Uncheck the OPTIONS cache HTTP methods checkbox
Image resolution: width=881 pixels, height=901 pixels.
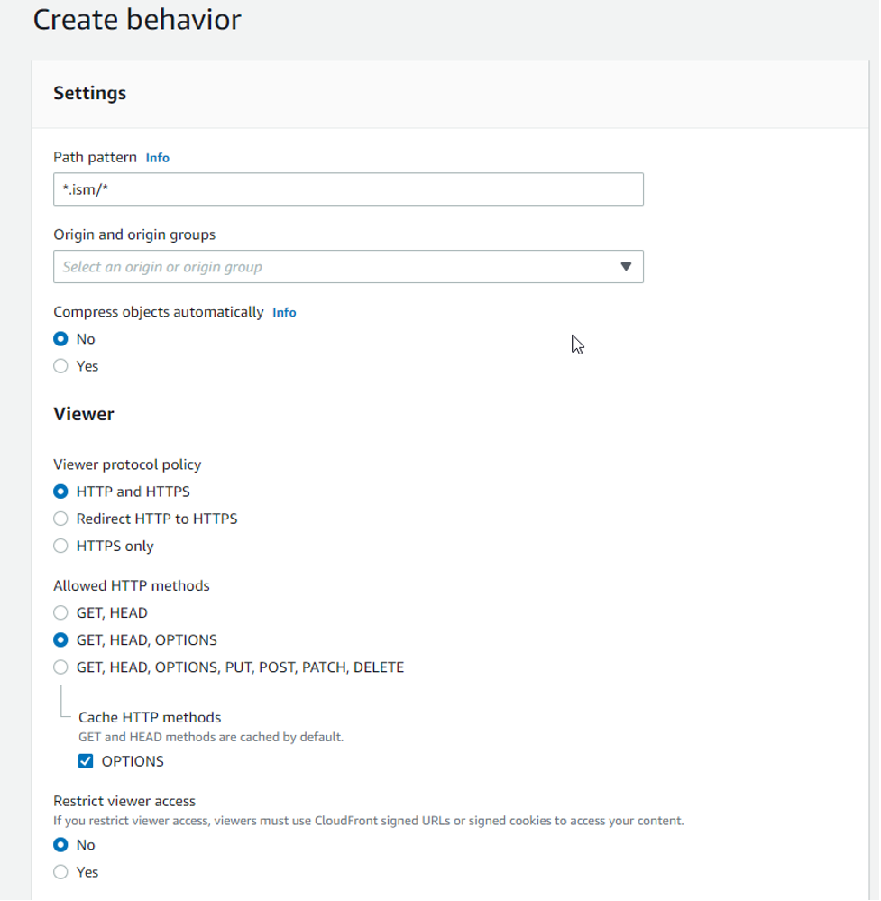coord(86,761)
